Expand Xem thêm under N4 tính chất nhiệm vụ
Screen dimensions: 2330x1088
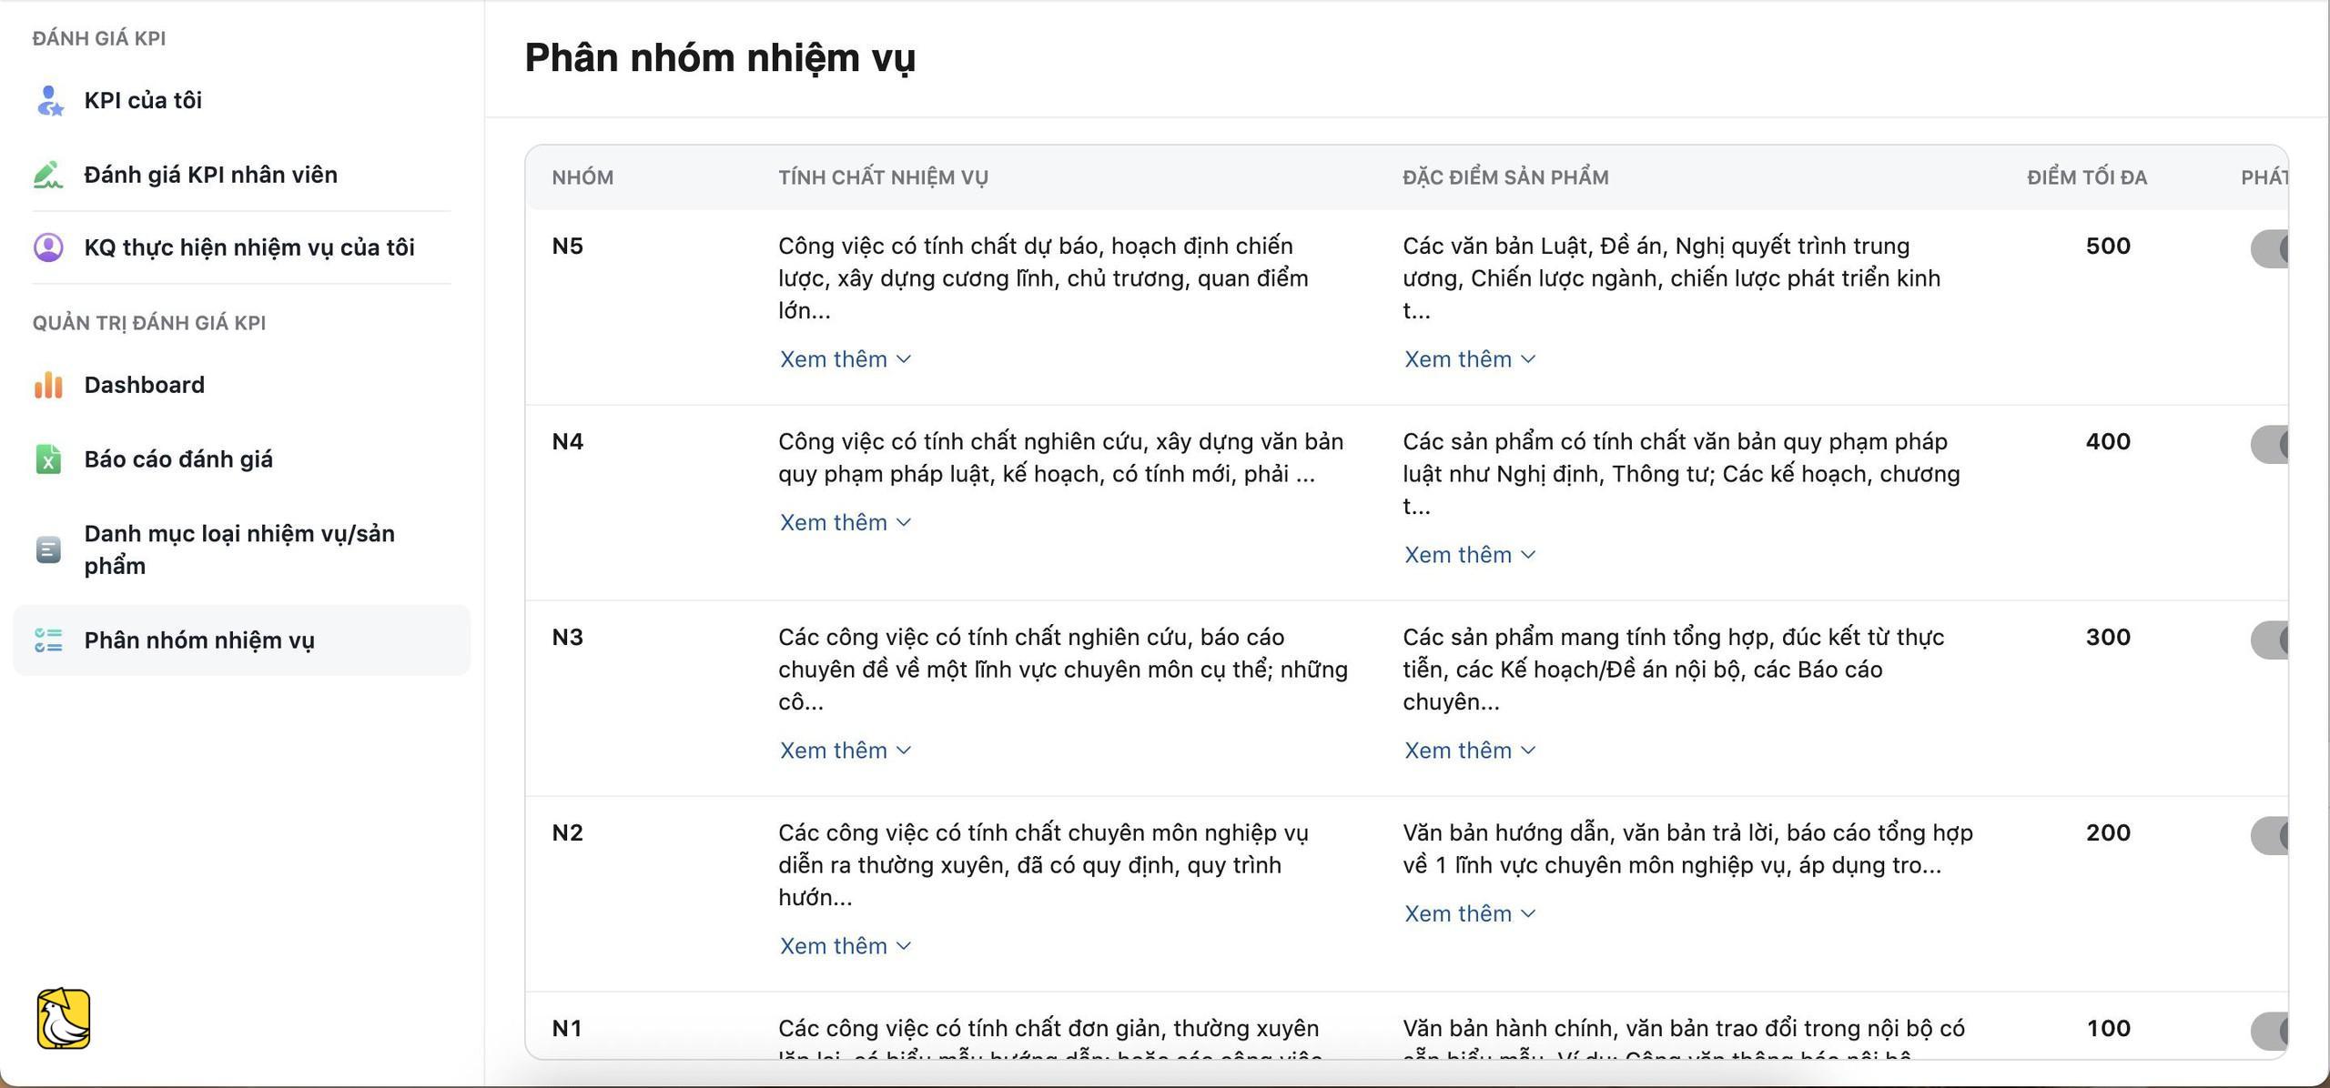point(846,522)
